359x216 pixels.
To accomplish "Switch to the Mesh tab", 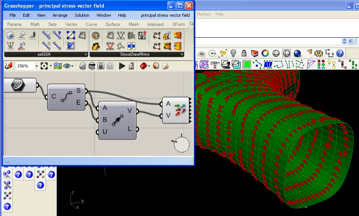I will pos(134,24).
